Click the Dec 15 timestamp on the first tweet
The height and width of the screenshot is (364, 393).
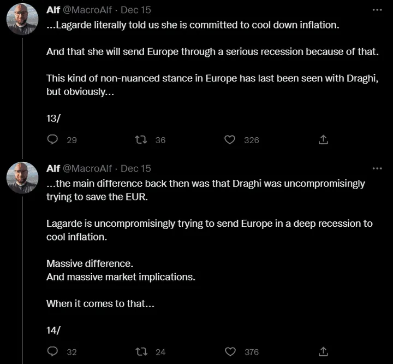[x=136, y=10]
